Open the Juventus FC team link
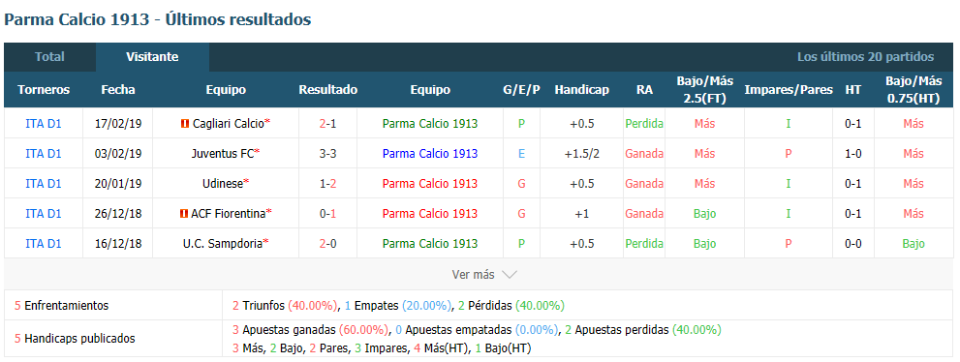Screen dimensions: 960x362 (x=222, y=154)
